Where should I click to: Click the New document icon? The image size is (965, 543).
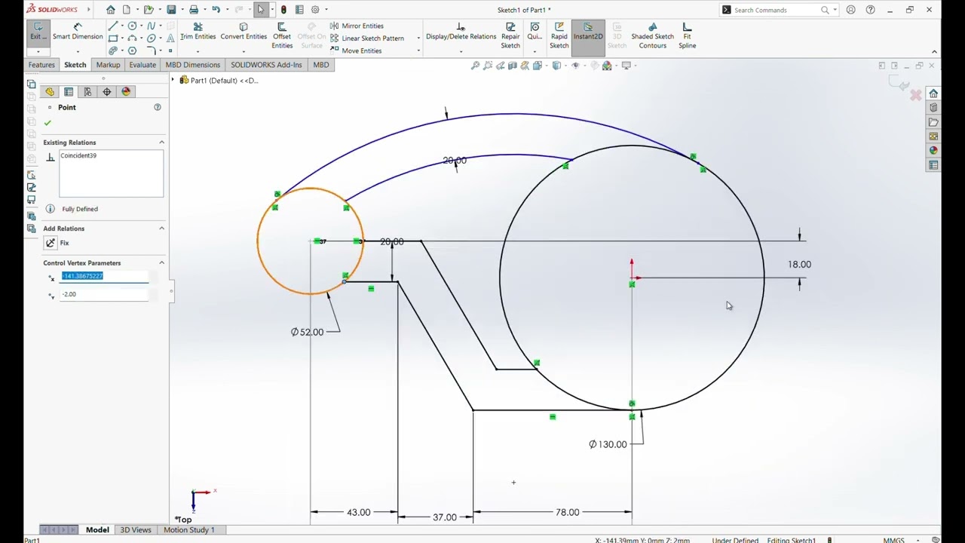point(127,10)
